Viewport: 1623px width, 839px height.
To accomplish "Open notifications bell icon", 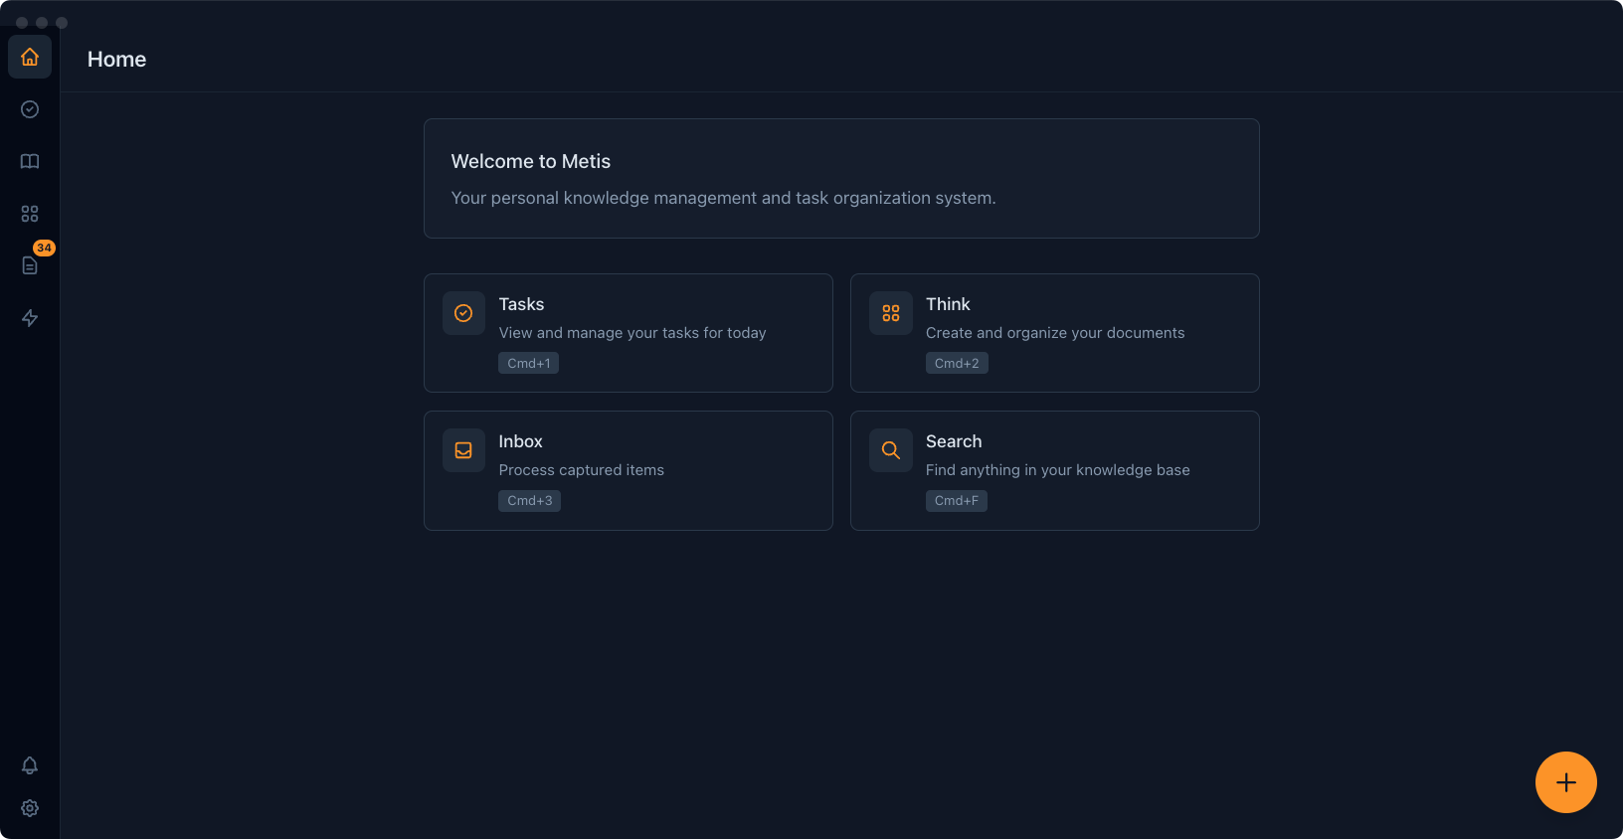I will point(30,765).
